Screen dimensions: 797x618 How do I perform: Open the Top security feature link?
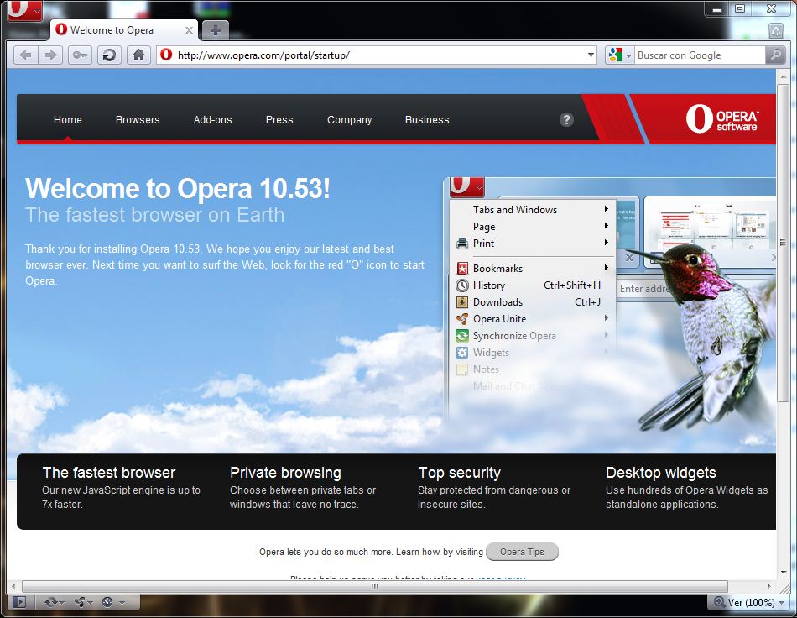(459, 473)
